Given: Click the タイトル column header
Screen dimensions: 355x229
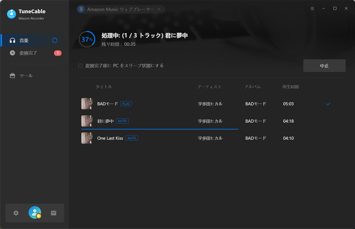Looking at the screenshot, I should (104, 87).
